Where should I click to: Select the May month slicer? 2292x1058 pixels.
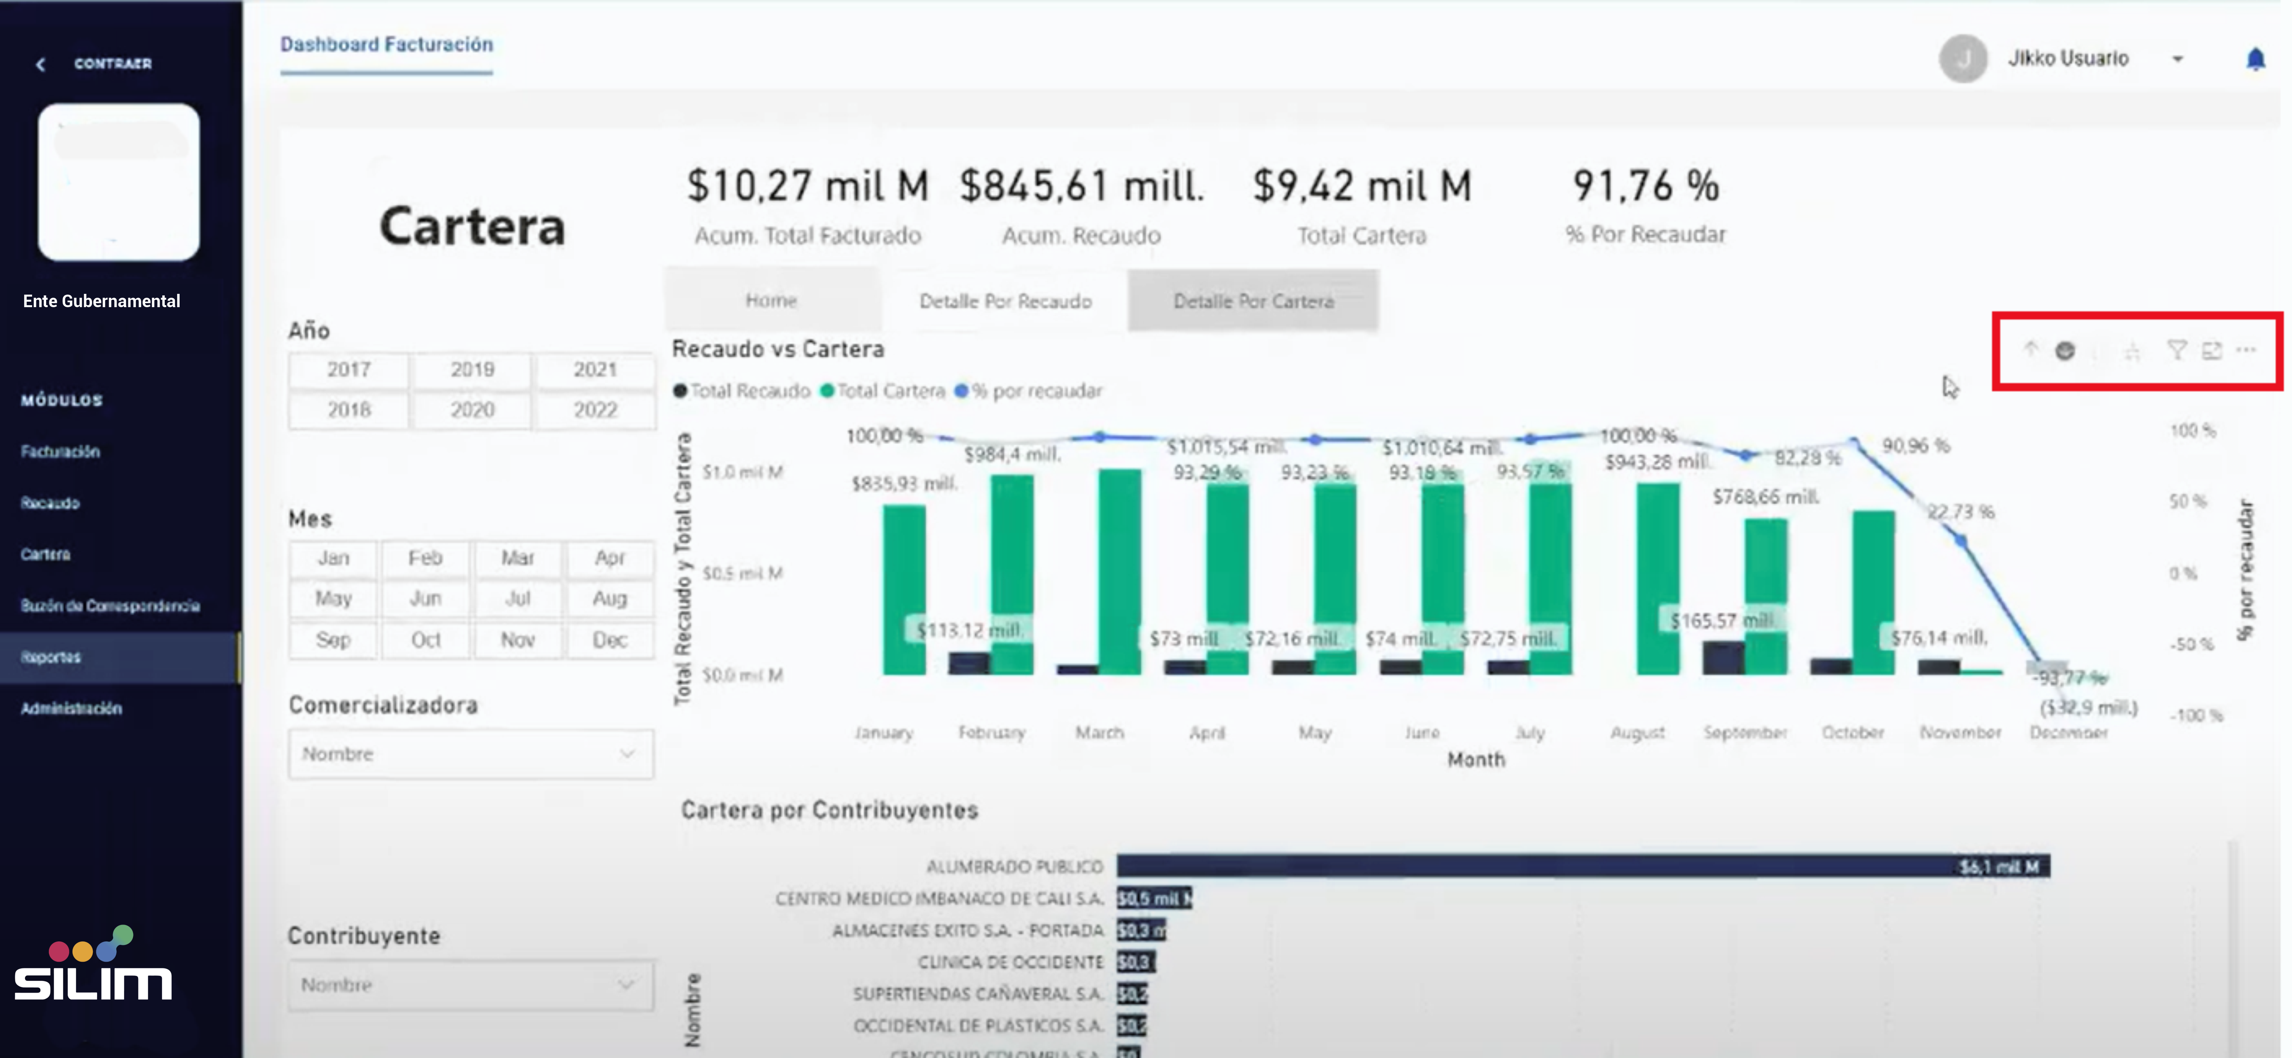click(x=333, y=599)
